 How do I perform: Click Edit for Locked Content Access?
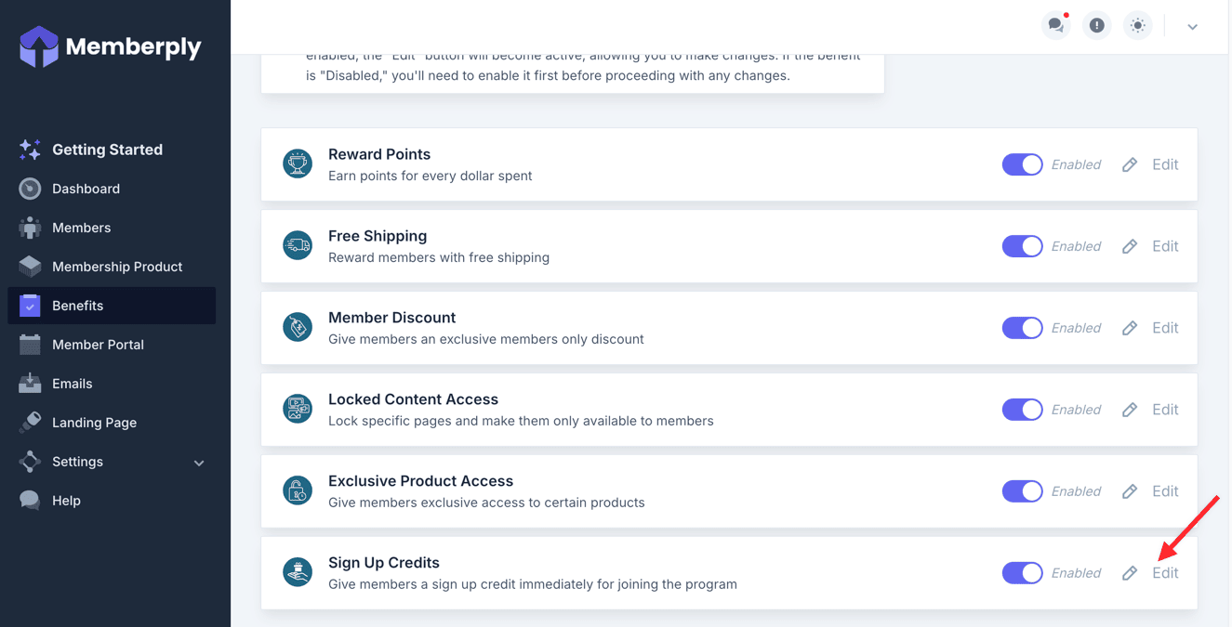point(1164,410)
